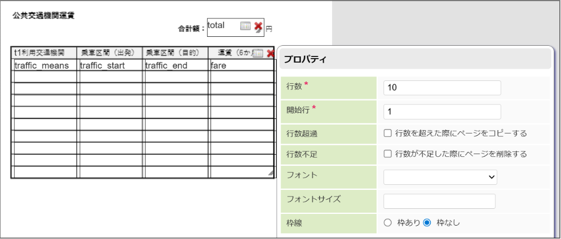
Task: Open table properties icon beside fare header
Action: 258,53
